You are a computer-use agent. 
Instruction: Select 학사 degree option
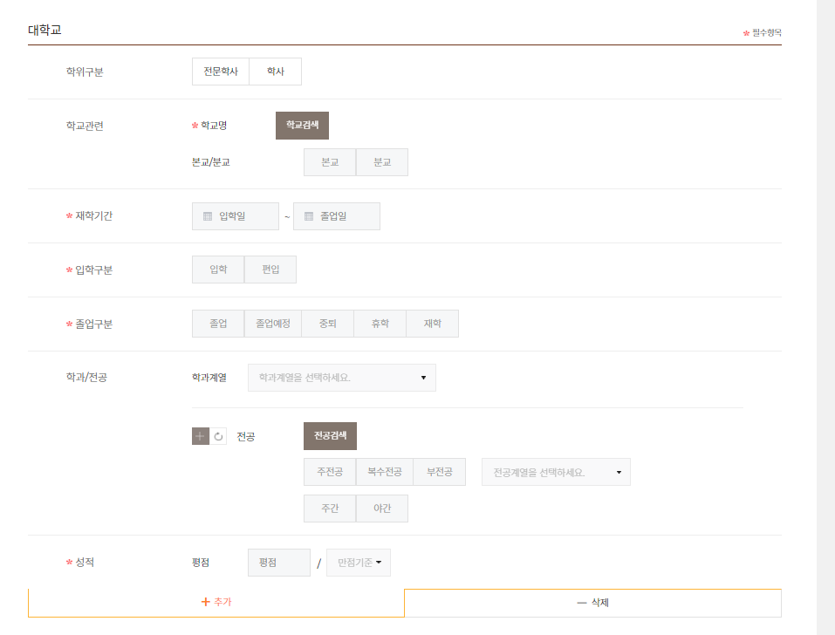[276, 72]
